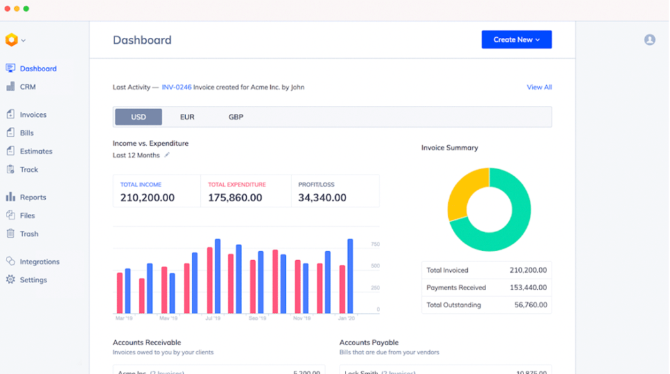
Task: Click the Invoice Summary heading
Action: pos(450,148)
